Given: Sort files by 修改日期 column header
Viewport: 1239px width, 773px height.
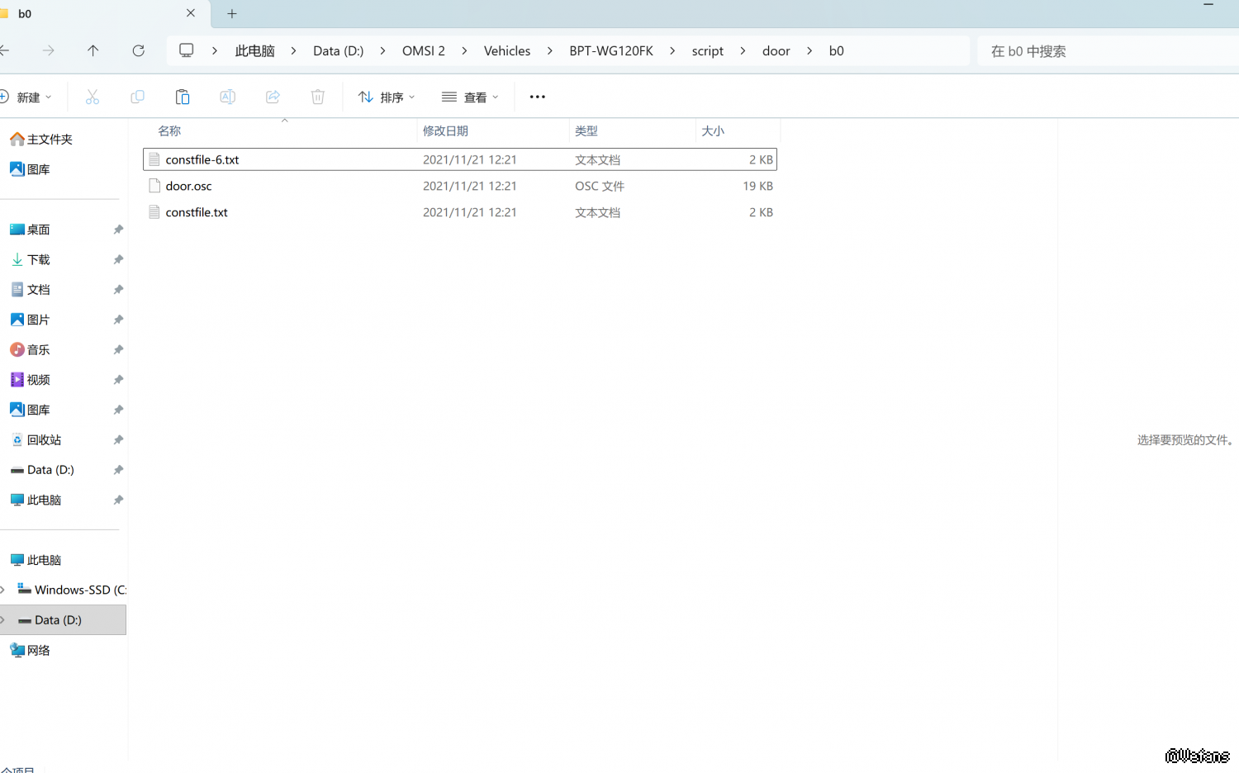Looking at the screenshot, I should point(446,131).
